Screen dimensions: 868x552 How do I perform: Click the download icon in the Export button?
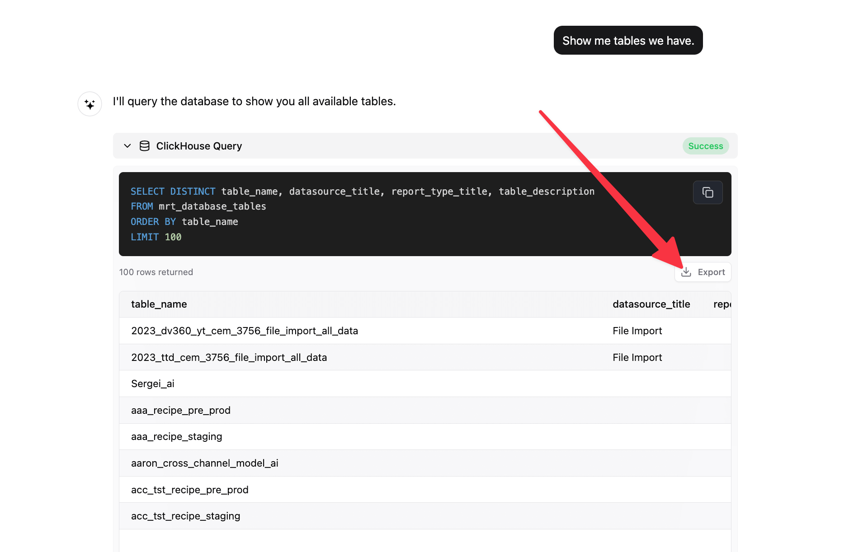(686, 272)
